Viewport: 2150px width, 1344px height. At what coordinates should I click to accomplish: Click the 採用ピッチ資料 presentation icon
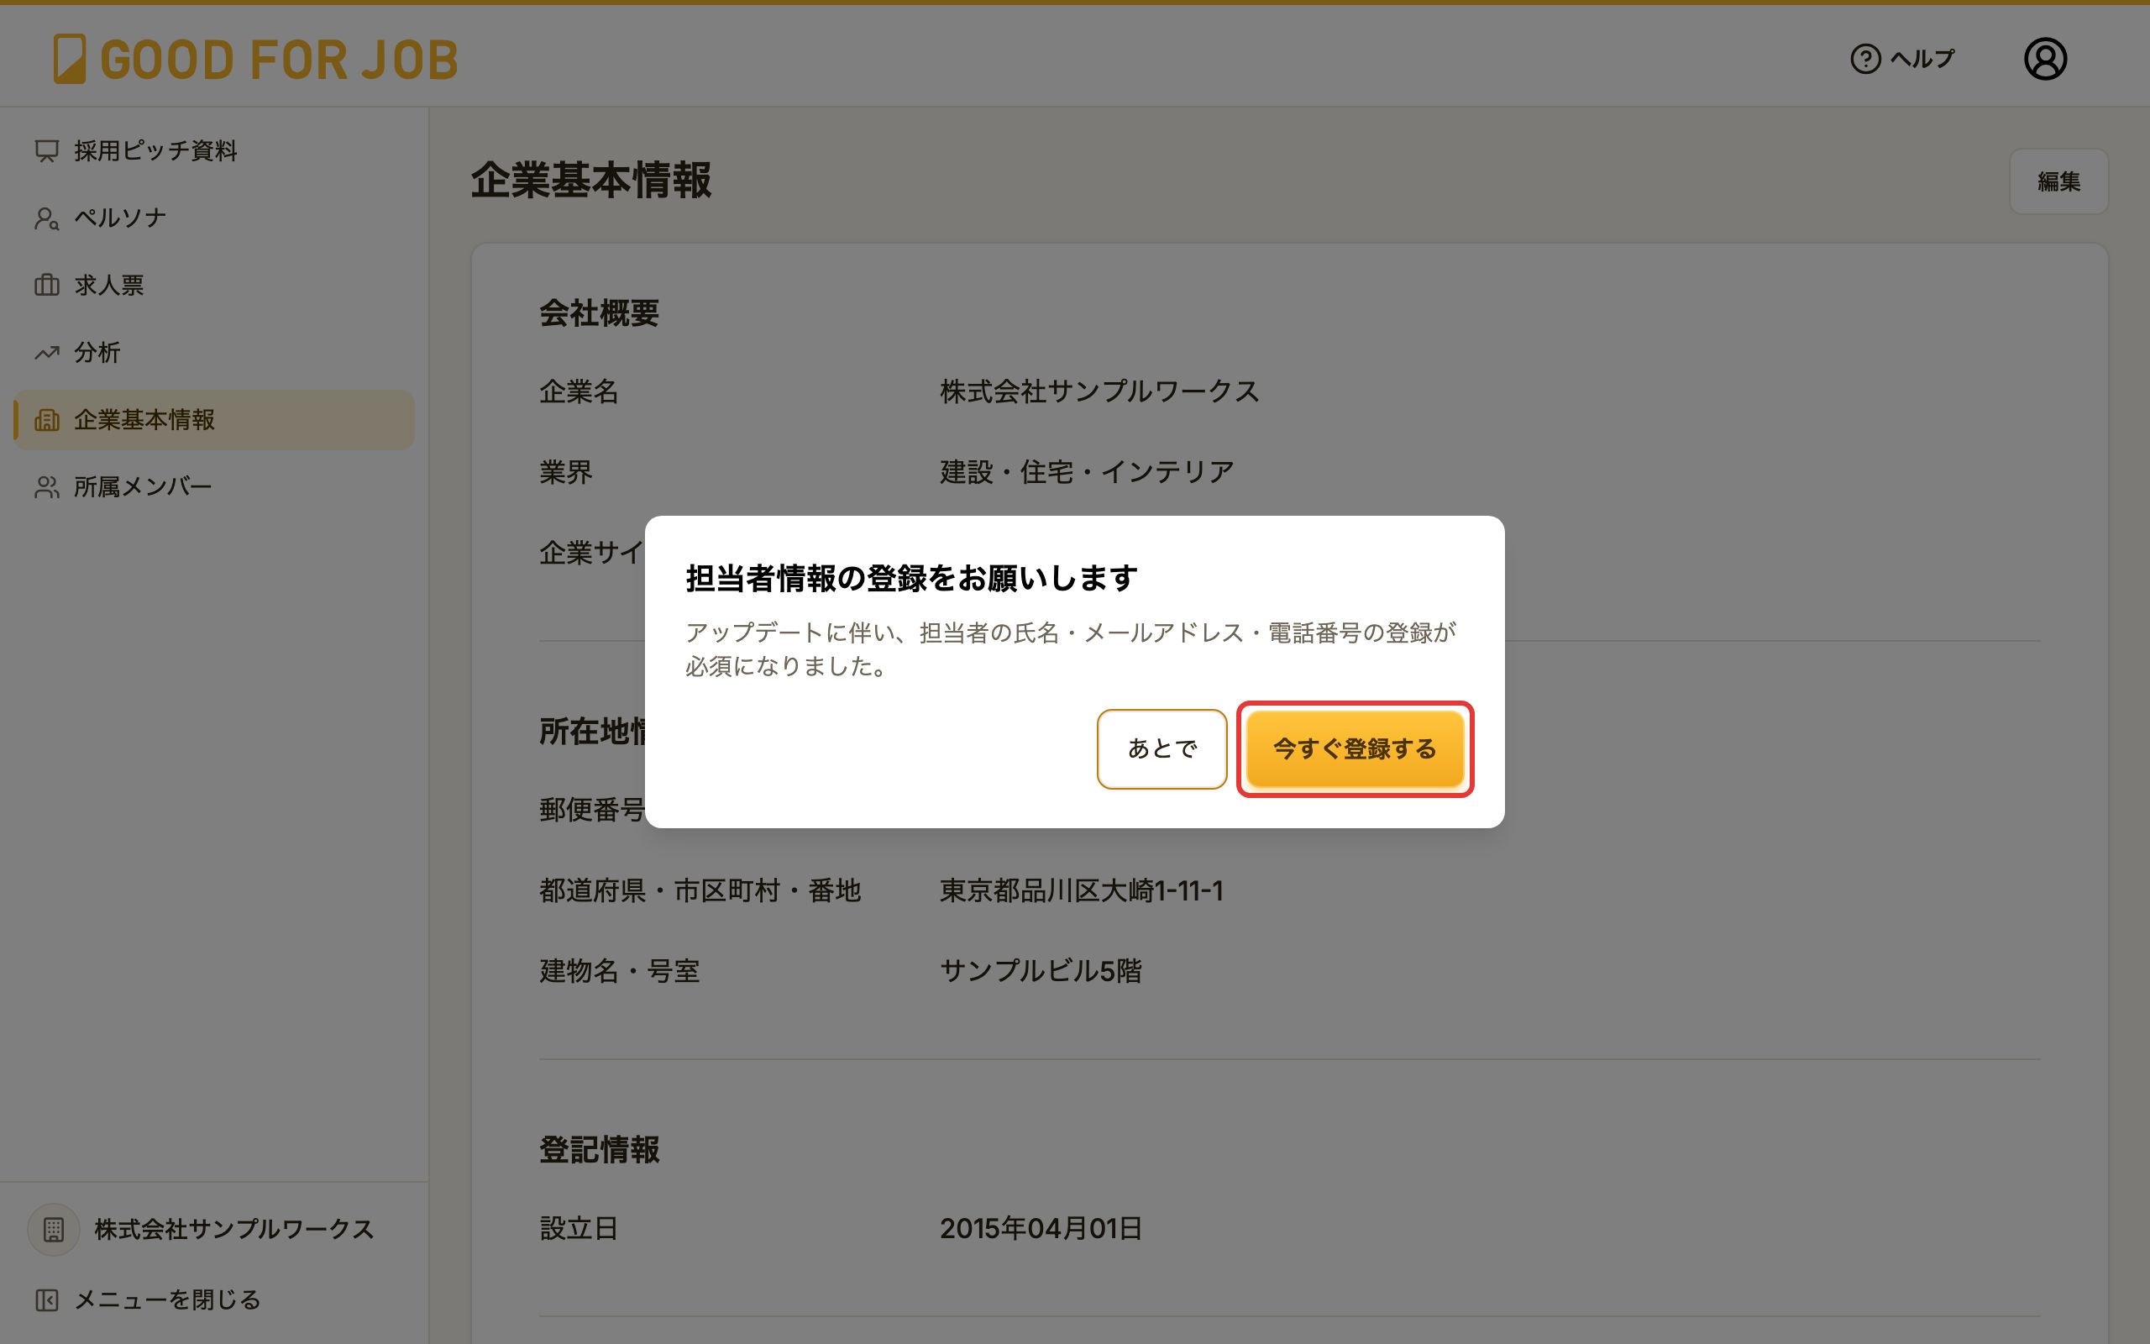click(47, 151)
